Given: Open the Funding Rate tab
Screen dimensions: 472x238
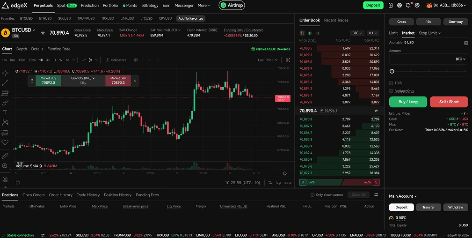Looking at the screenshot, I should [x=59, y=49].
